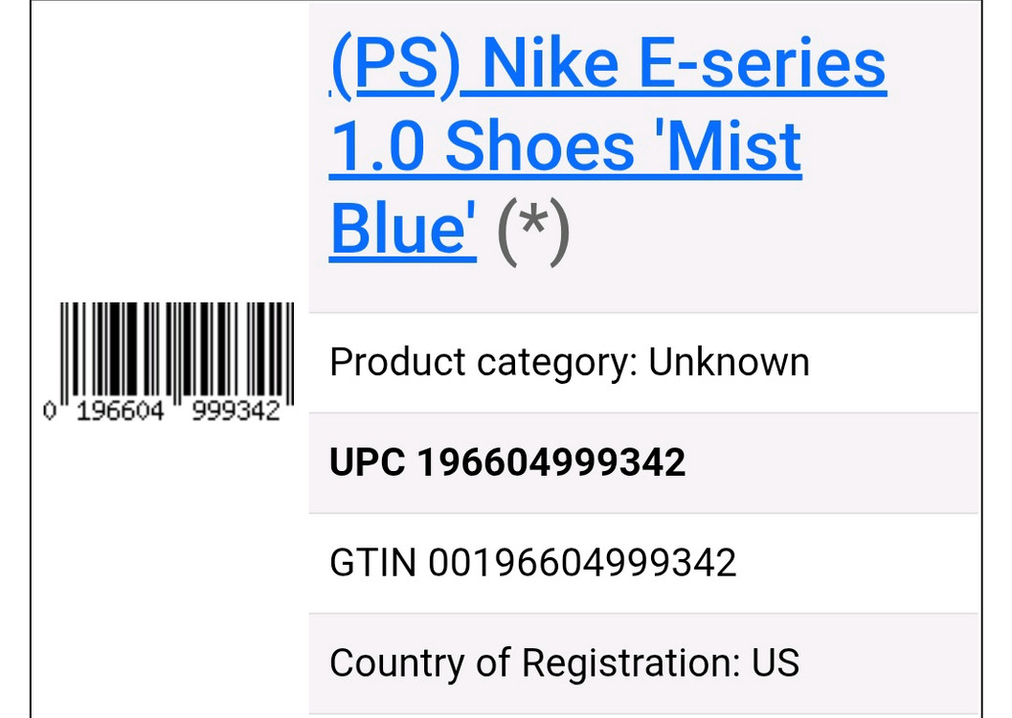
Task: Click the asterisk beside the product title
Action: coord(534,230)
